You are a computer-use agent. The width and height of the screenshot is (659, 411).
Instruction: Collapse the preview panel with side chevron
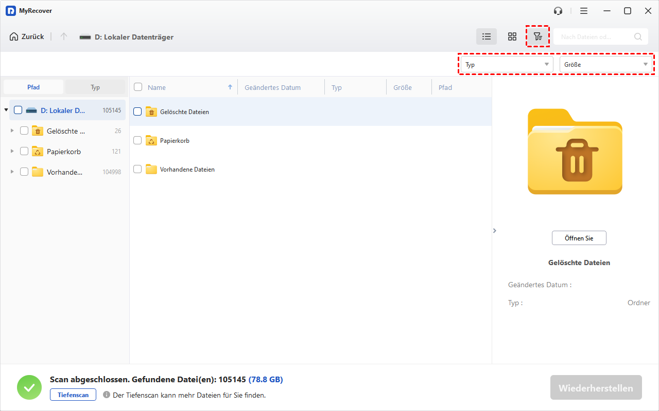[495, 231]
